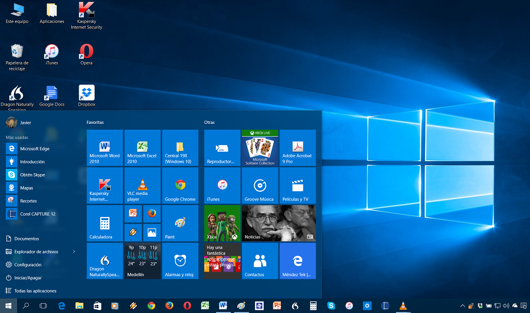Open Task View on taskbar

pos(43,306)
